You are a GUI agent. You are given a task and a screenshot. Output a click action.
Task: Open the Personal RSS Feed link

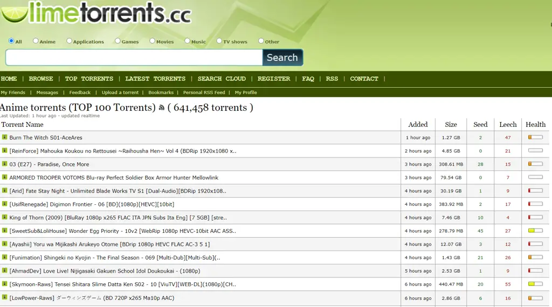click(204, 92)
